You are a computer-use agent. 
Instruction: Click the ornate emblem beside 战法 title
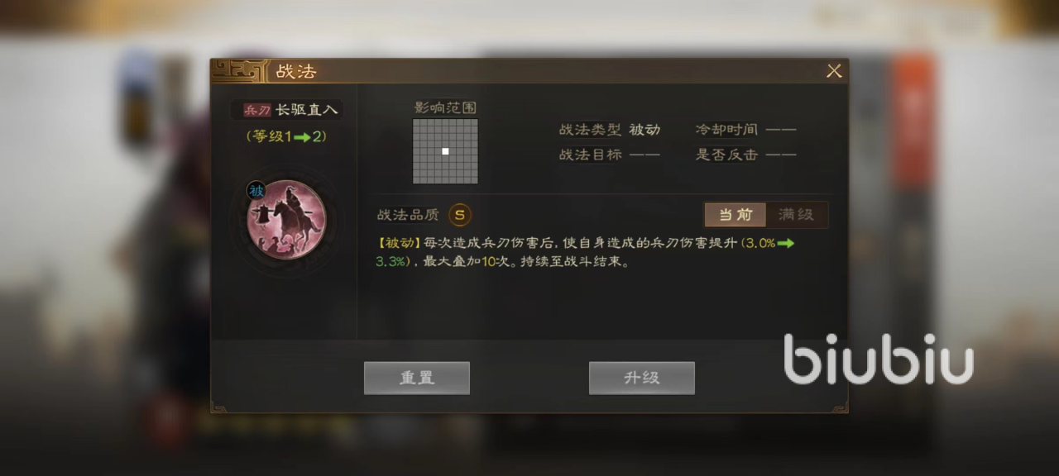[x=240, y=70]
